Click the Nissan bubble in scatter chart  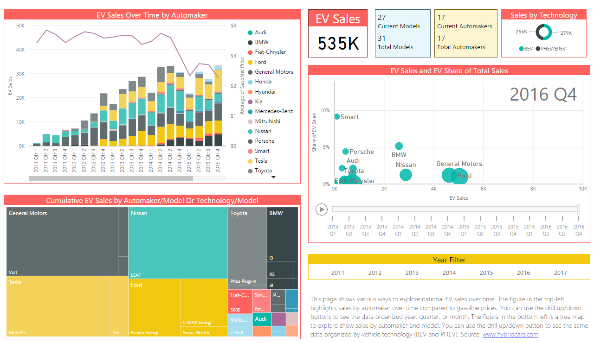(x=406, y=175)
